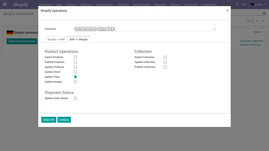Tick the Update Stock checkbox
Screen dimensions: 269x151
pyautogui.click(x=75, y=72)
